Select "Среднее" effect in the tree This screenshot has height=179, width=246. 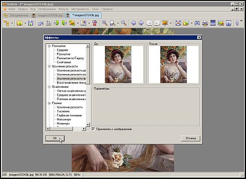coord(62,50)
